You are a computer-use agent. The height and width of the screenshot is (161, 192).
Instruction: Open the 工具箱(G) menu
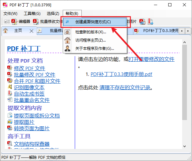coord(32,14)
